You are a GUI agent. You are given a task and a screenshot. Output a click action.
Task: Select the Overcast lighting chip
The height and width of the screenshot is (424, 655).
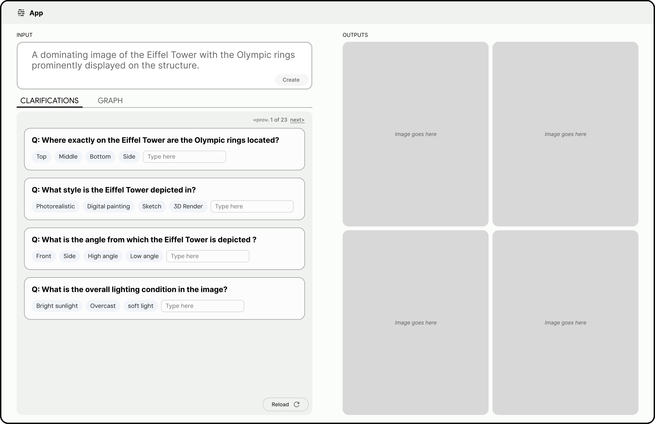pyautogui.click(x=103, y=306)
